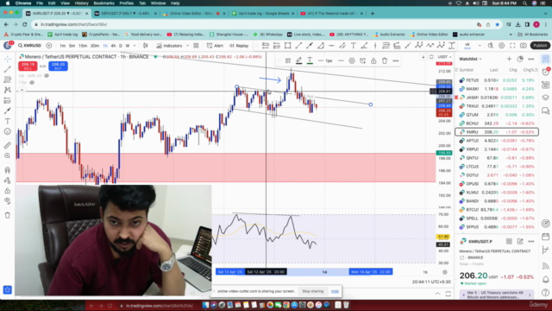
Task: Select the 4h timeframe
Action: pos(113,46)
